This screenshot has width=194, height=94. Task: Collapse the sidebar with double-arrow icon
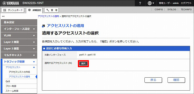[x=3, y=16]
